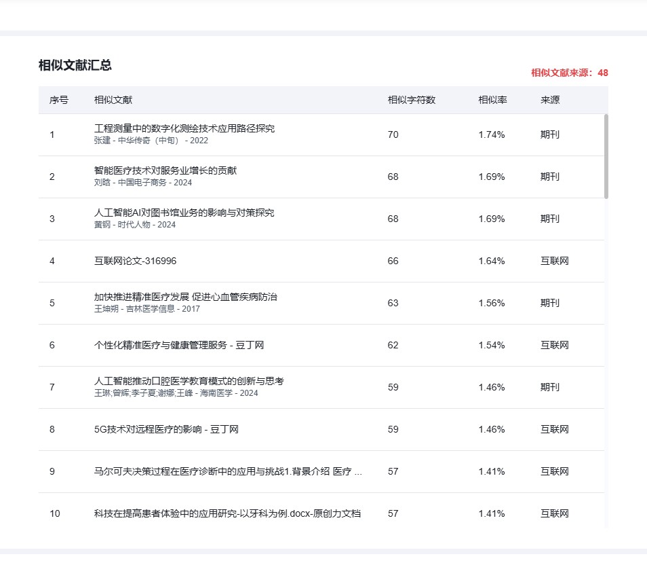
Task: Open the 马尔可夫决策过程在医疗诊断中的应用与挑战 entry
Action: (227, 471)
